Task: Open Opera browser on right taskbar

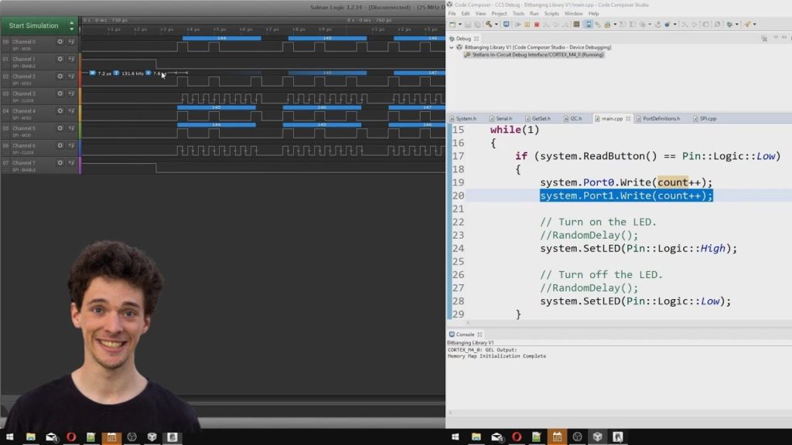Action: click(x=516, y=437)
